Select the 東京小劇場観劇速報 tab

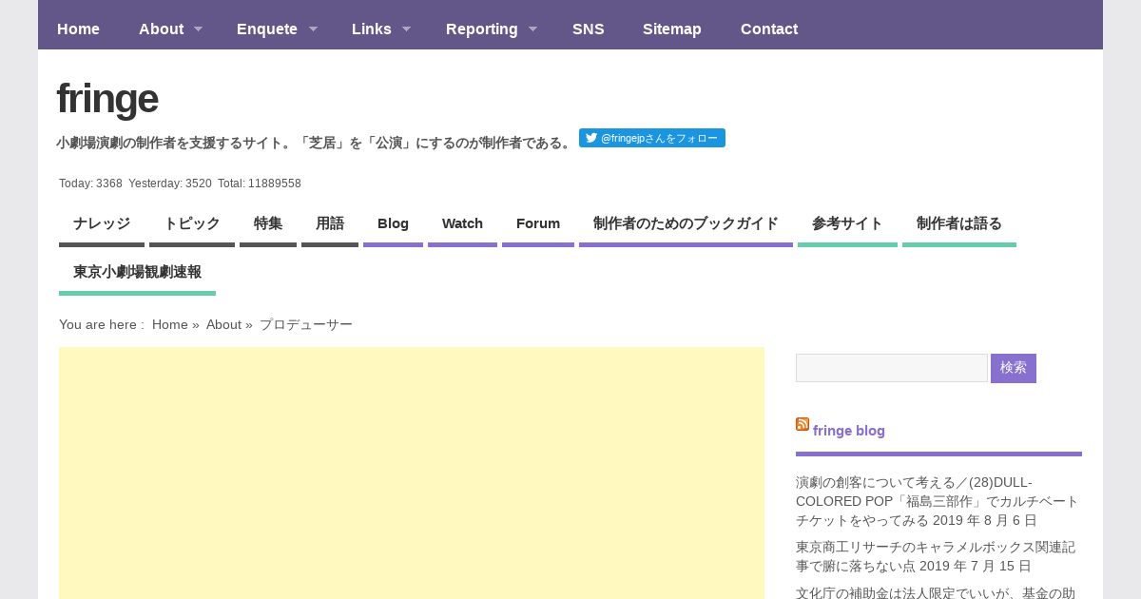[137, 272]
